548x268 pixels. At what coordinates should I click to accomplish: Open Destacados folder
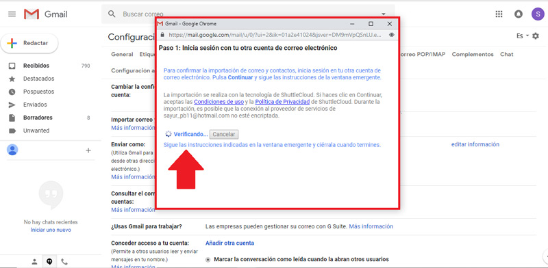(x=39, y=79)
